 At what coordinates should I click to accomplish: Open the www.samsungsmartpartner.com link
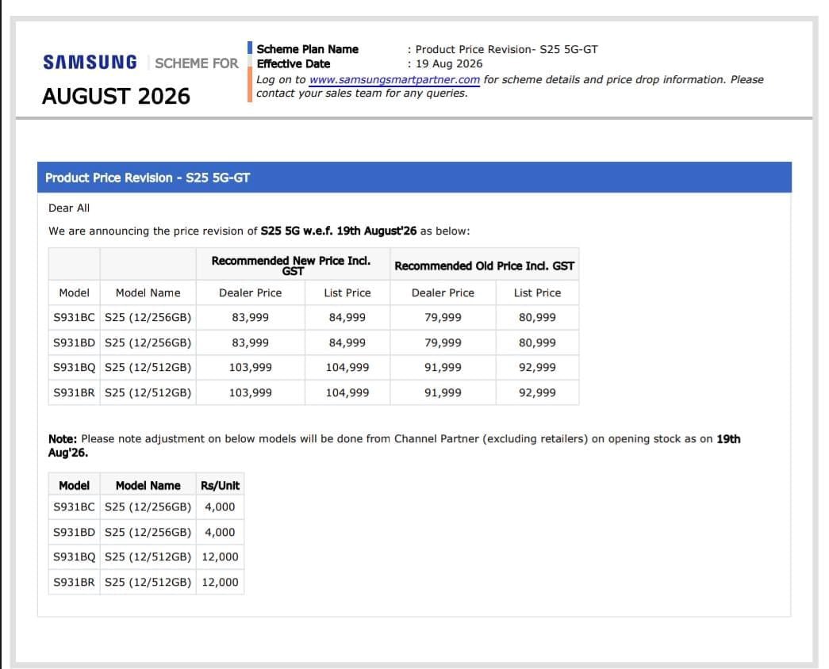tap(394, 80)
